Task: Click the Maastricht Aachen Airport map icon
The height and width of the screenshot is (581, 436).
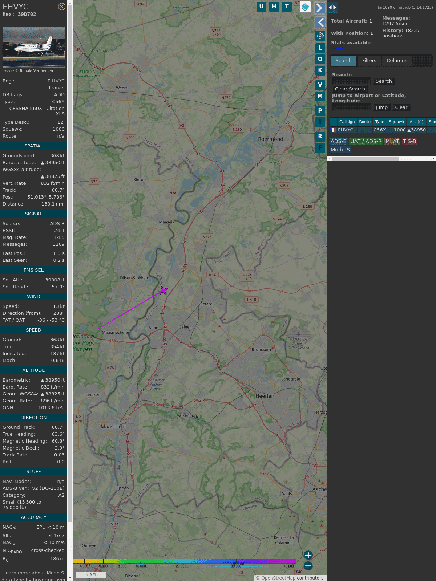Action: click(x=156, y=375)
